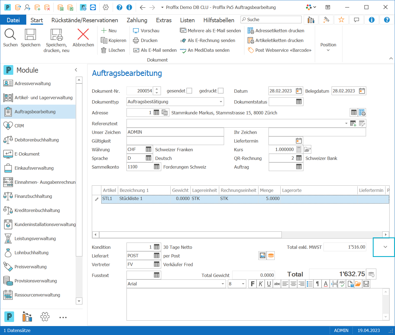Open the Zahlung ribbon tab
The image size is (395, 335).
137,20
